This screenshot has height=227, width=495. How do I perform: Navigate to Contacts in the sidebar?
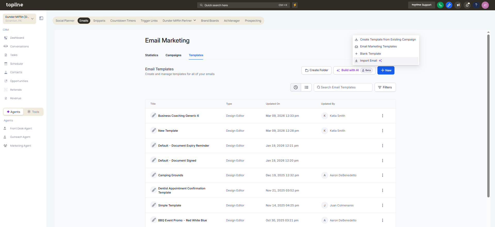point(16,72)
